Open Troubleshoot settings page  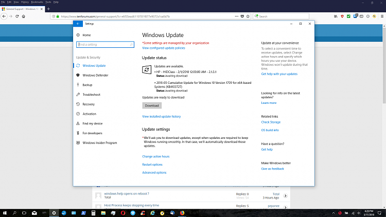click(x=91, y=95)
